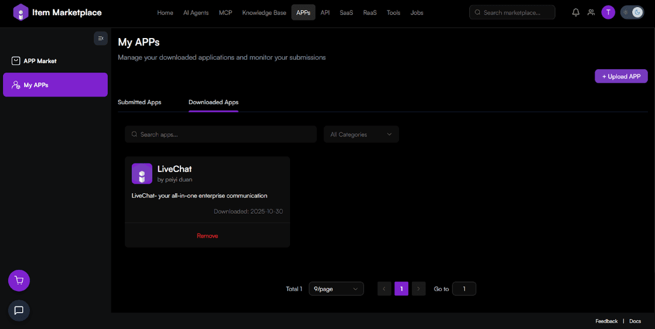Open the chat bubble floating button

tap(19, 310)
